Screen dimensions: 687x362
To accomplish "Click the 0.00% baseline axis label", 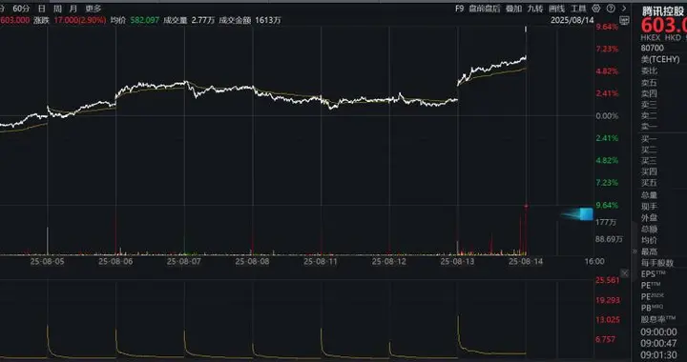I will (x=607, y=116).
